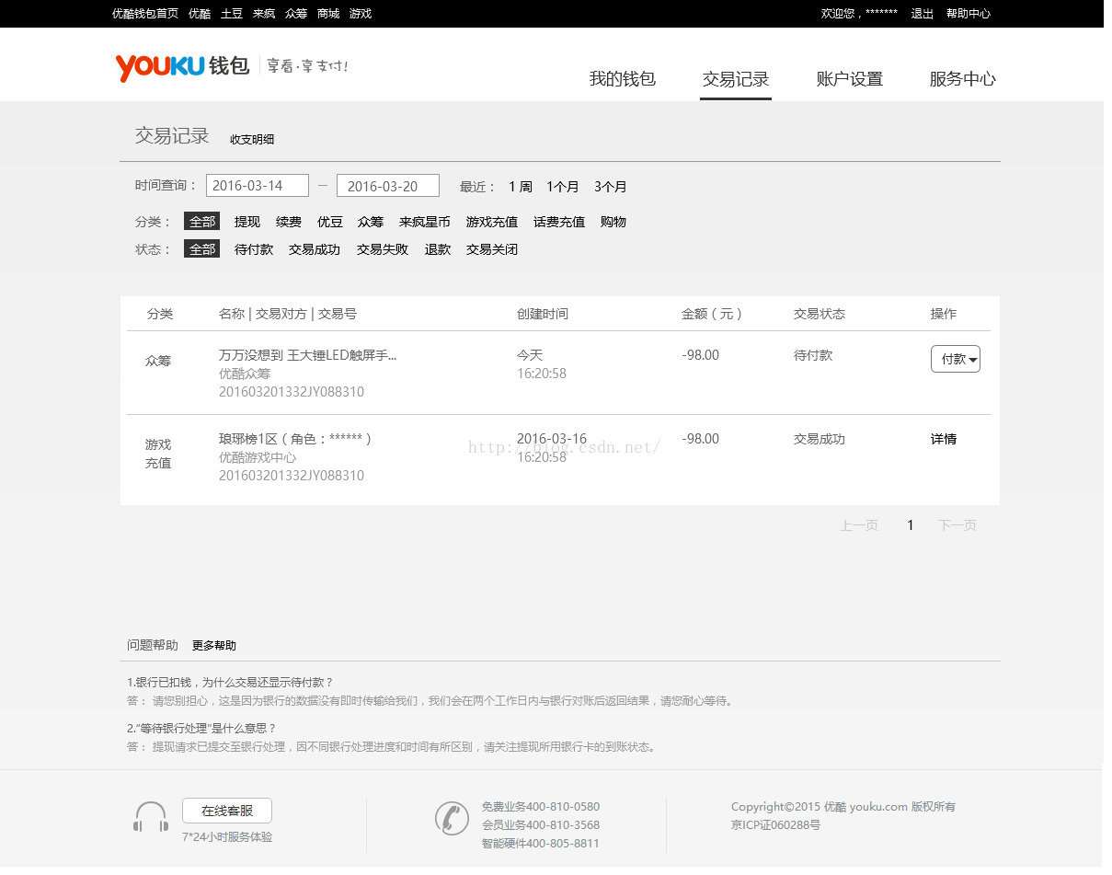This screenshot has height=875, width=1112.
Task: Open the 土豆 top bar link
Action: coord(232,14)
